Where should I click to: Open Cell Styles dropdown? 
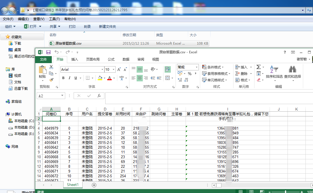(214, 80)
